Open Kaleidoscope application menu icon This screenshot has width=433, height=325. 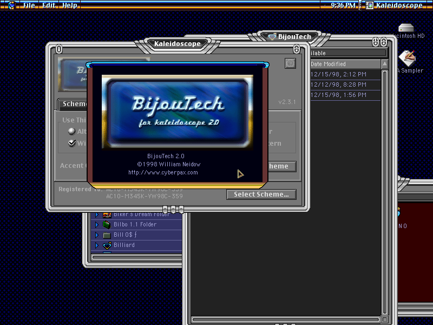370,5
